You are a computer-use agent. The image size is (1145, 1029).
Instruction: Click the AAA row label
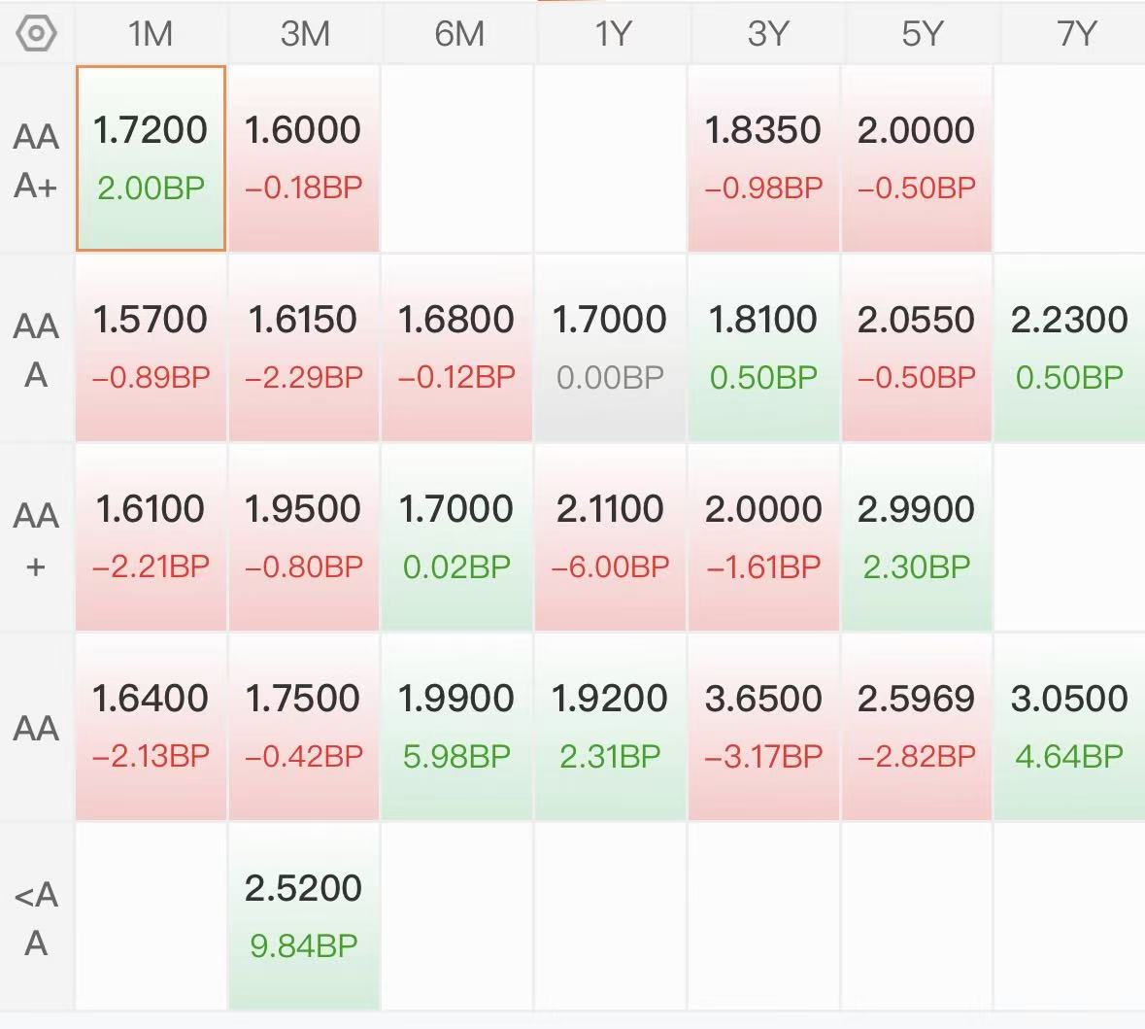pyautogui.click(x=36, y=350)
